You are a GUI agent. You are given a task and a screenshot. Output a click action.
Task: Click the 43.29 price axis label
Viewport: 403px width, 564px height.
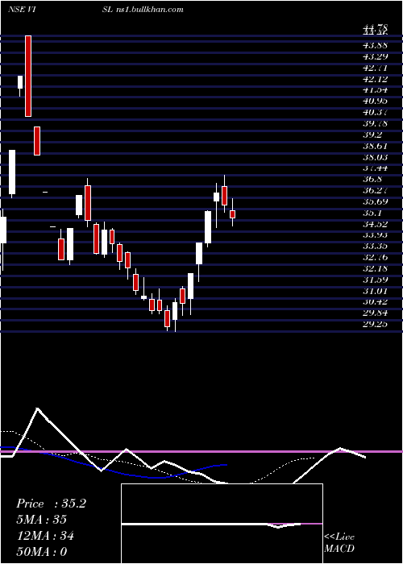click(375, 56)
